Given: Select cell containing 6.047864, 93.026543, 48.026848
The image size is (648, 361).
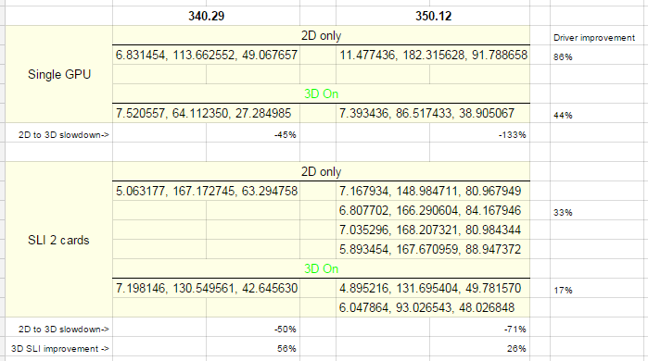Looking at the screenshot, I should 433,307.
